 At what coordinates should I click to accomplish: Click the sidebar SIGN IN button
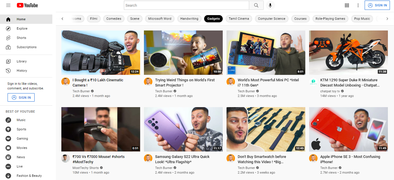pos(21,98)
